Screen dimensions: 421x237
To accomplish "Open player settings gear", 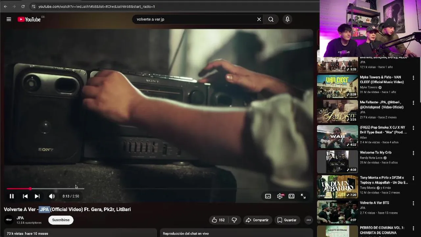I will (x=280, y=196).
